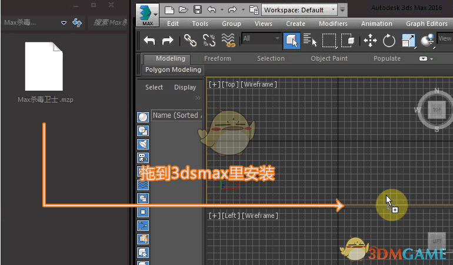
Task: Activate Select and Place tool
Action: (427, 41)
